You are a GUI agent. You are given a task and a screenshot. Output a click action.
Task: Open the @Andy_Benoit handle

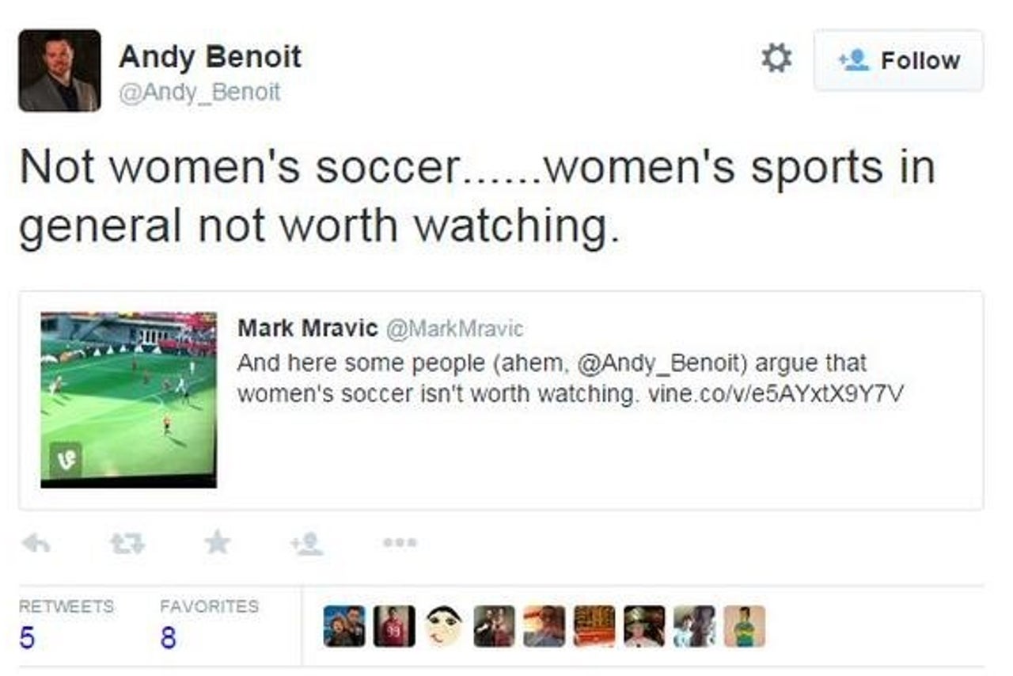[199, 93]
